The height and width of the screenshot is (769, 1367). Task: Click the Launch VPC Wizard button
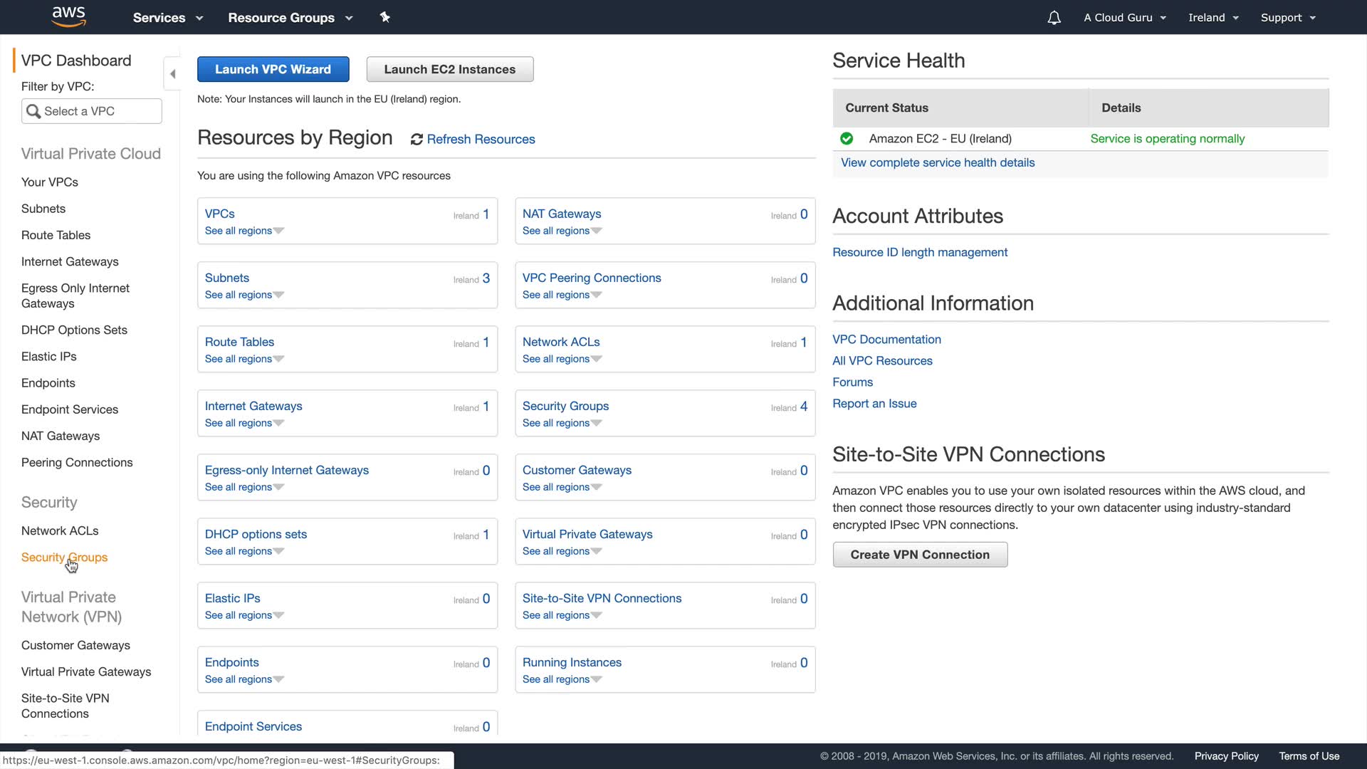(x=273, y=69)
